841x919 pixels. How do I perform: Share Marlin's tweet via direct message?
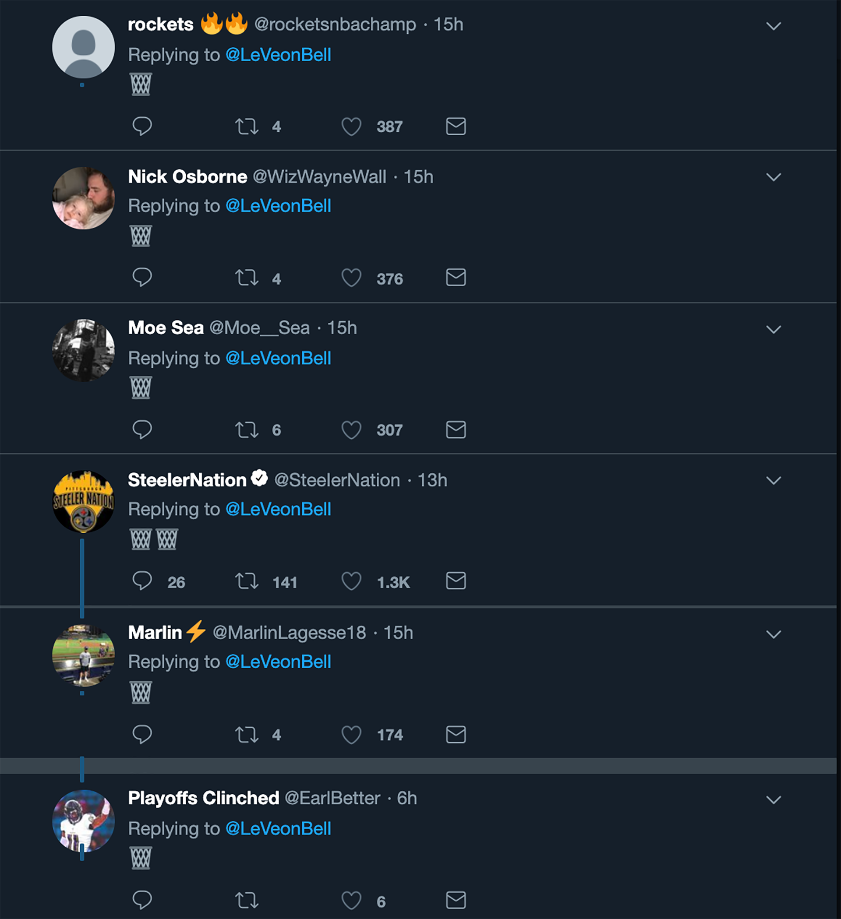tap(456, 734)
